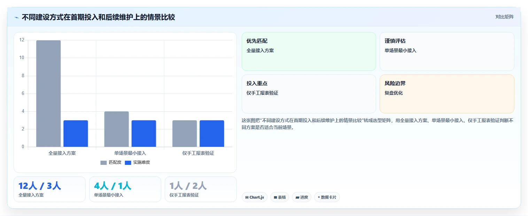Click the 表格 tag pill
Screen dimensions: 528x216
tap(280, 197)
